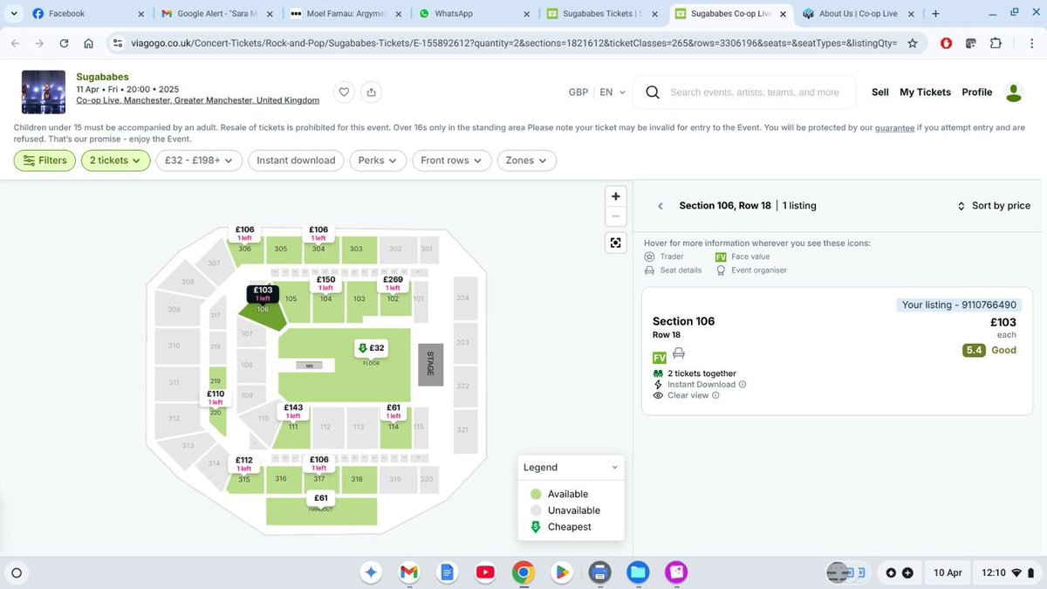Click the seat details icon in listing

(679, 354)
